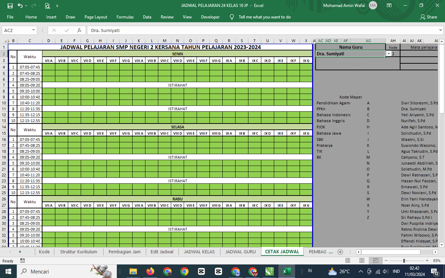Open the Formulas ribbon tab
Viewport: 445px width, 278px height.
point(125,17)
